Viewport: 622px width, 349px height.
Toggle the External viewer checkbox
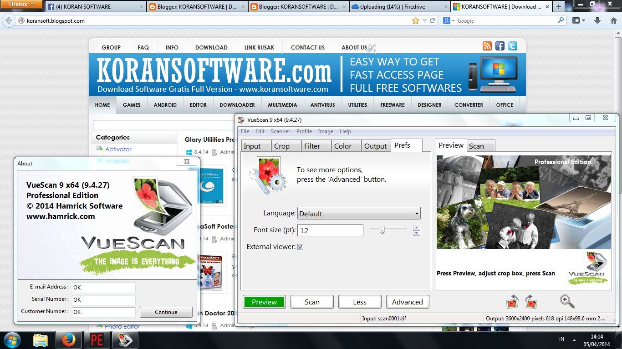[x=300, y=247]
